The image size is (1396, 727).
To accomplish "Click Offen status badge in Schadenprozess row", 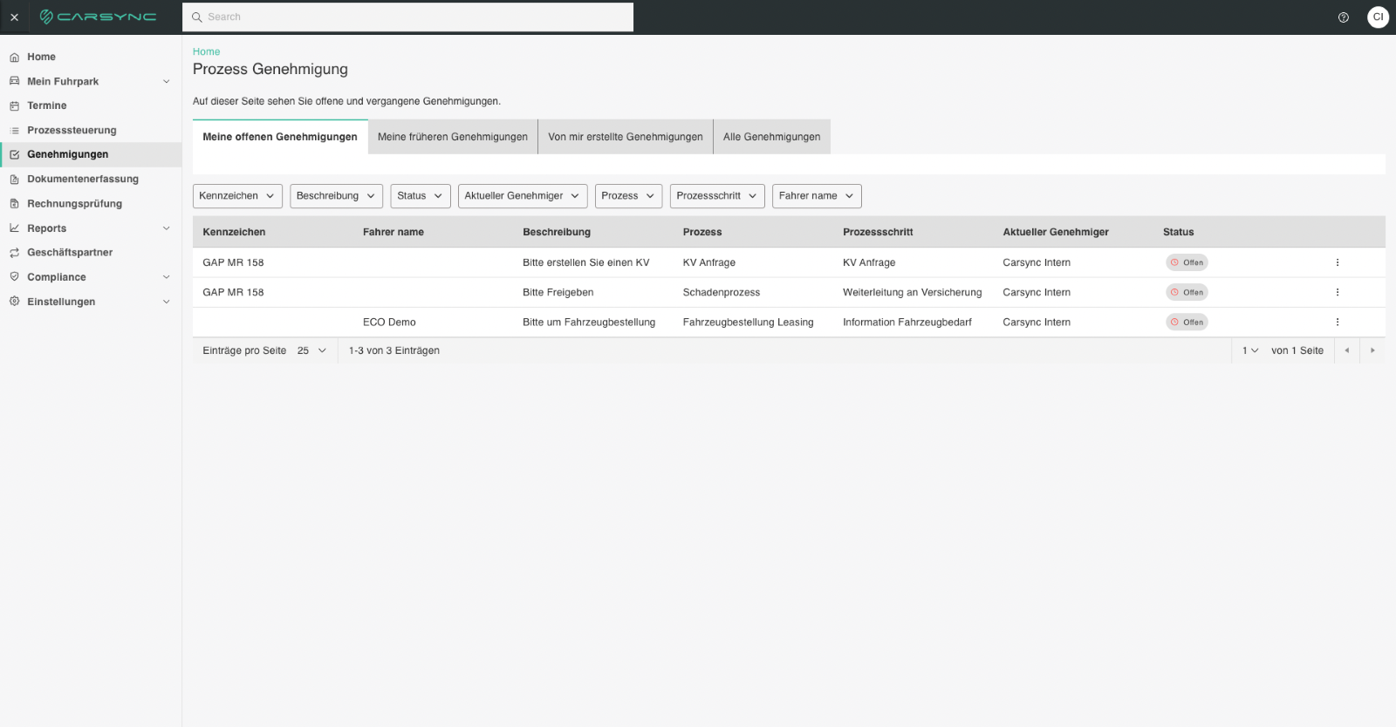I will (x=1187, y=292).
